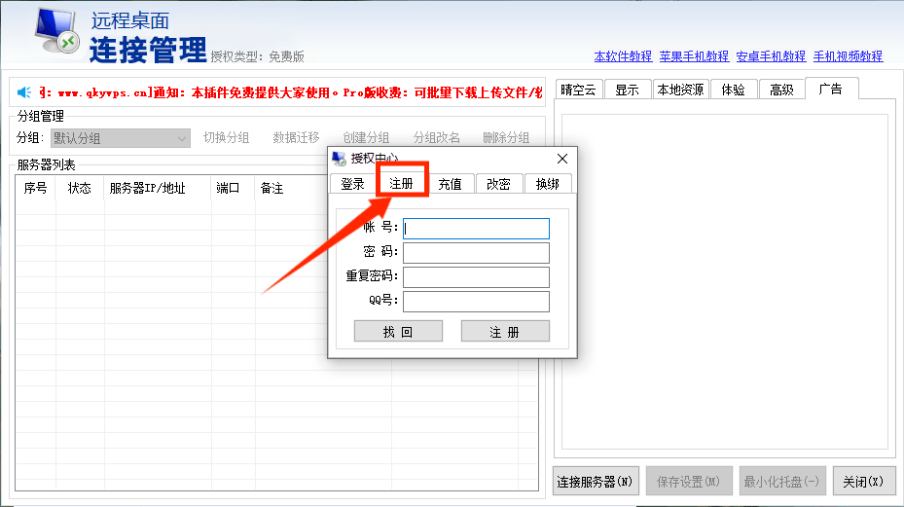Open the 手机视频教程 link
The image size is (904, 507).
coord(848,56)
